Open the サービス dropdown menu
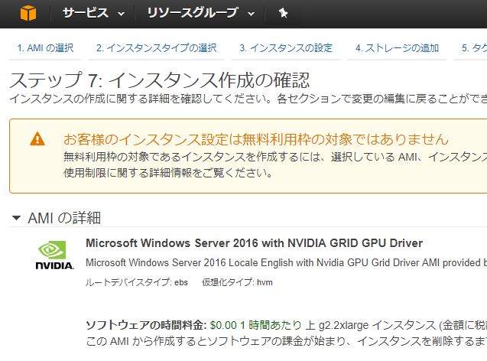This screenshot has height=361, width=487. 93,13
